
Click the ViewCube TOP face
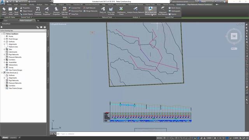point(234,36)
